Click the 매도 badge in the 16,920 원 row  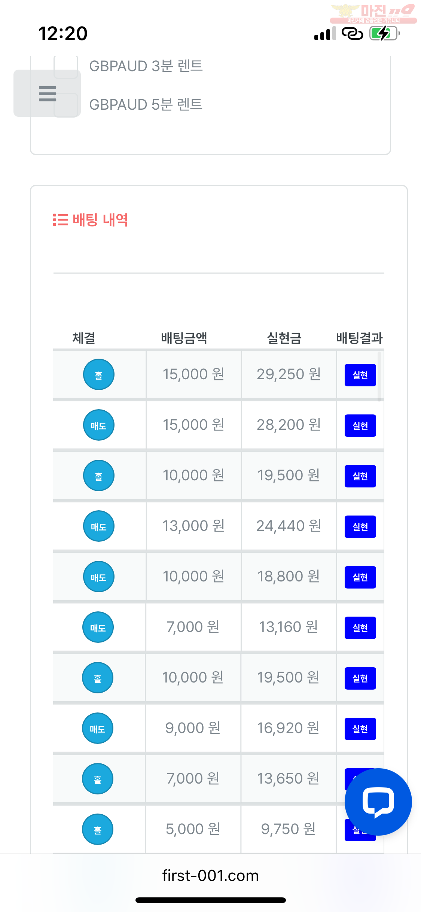tap(97, 728)
